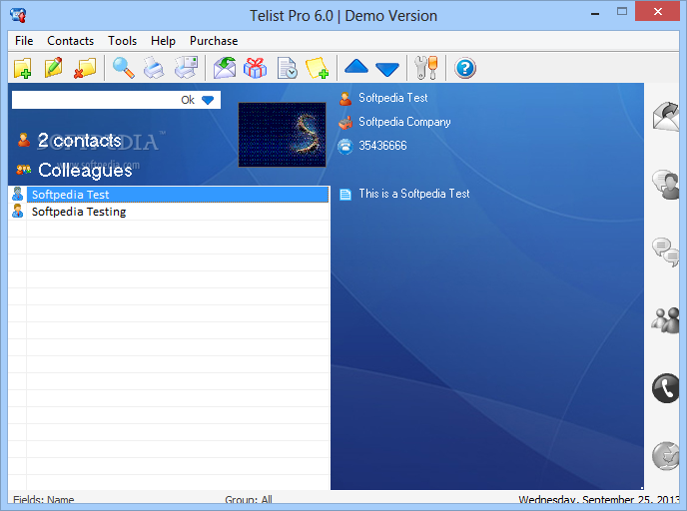Click inside the contact search input field
The image size is (687, 511).
point(96,100)
